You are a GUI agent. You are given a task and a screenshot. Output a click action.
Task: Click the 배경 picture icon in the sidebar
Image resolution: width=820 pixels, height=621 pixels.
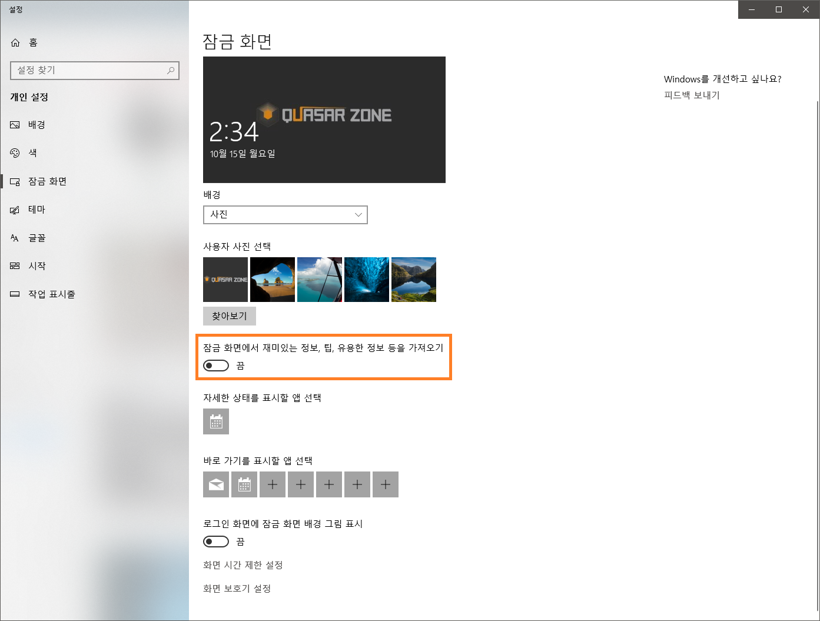point(15,125)
